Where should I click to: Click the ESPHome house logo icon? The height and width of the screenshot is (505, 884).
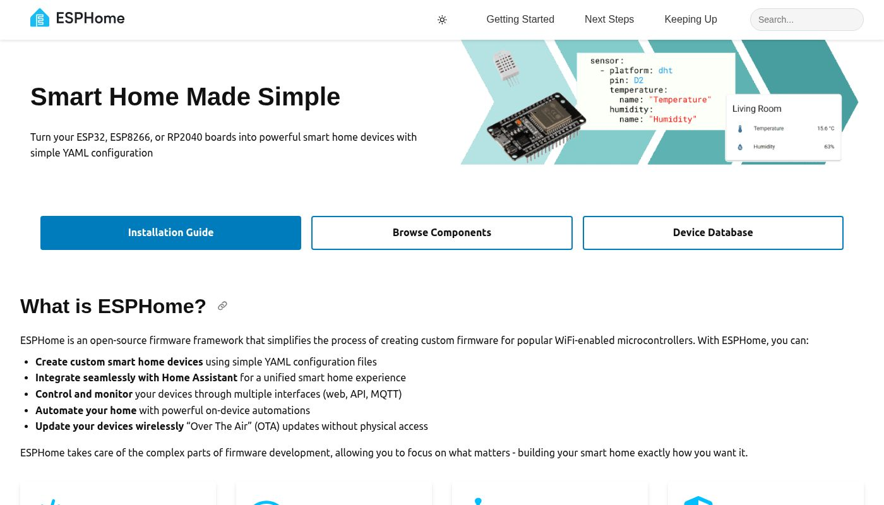click(x=40, y=18)
